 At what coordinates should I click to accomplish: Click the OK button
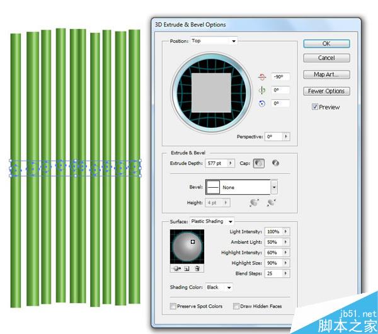[326, 43]
